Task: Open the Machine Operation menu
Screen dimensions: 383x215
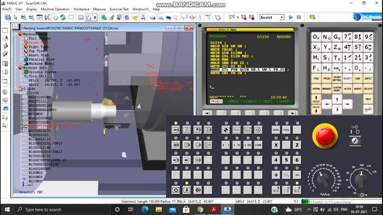Action: coord(55,9)
